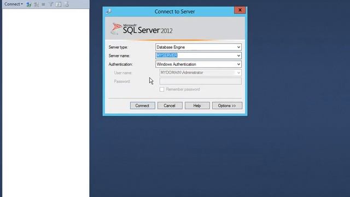Expand dialog with Options >> button
Screen dimensions: 350x197
tap(227, 106)
